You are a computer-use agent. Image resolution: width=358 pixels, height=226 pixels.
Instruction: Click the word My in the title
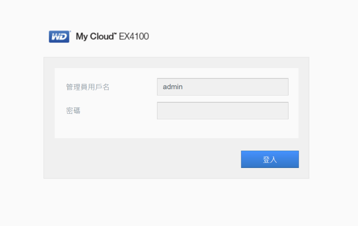(x=82, y=37)
